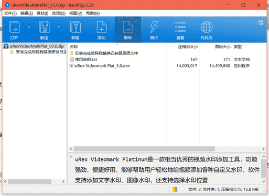Image resolution: width=269 pixels, height=196 pixels.
Task: Open the 查找(I) menu
Action: (42, 13)
